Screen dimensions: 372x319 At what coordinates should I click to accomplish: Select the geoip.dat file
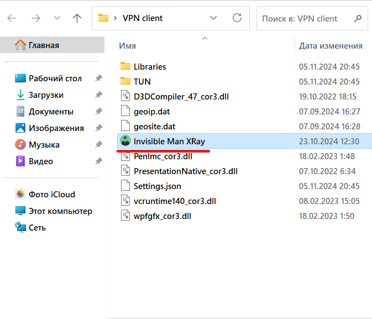click(151, 112)
